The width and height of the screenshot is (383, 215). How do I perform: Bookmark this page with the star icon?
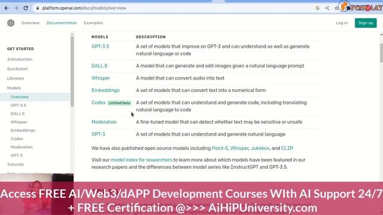click(x=336, y=8)
